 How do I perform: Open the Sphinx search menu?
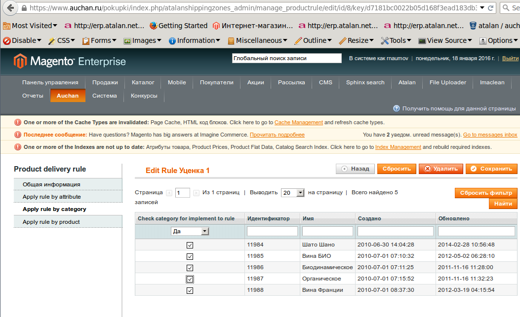[365, 82]
